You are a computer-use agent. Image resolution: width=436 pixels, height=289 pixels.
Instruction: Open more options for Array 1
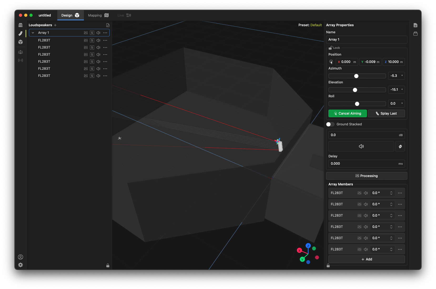pyautogui.click(x=105, y=33)
